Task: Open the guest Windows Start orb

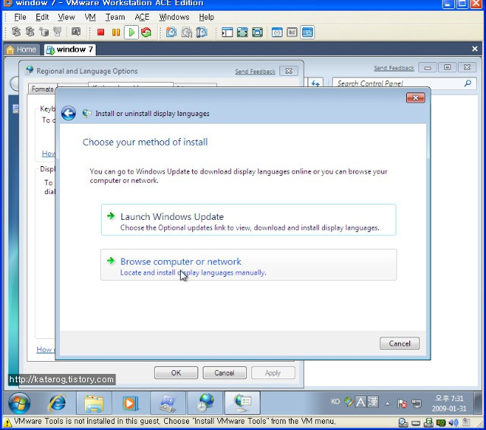Action: [19, 403]
